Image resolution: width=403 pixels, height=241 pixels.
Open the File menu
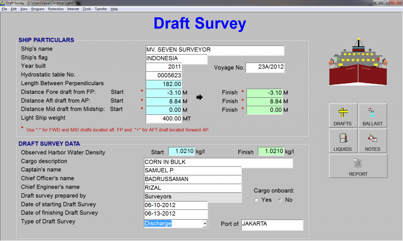coord(5,9)
